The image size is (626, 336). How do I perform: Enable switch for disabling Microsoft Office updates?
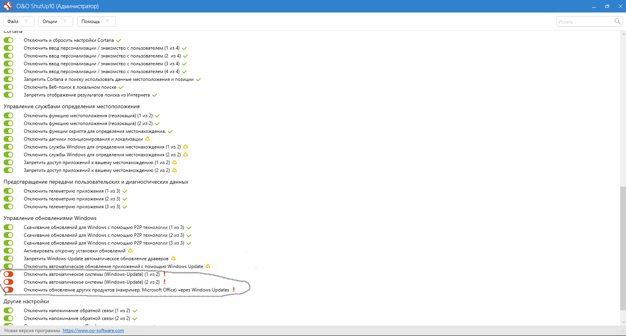tap(9, 290)
